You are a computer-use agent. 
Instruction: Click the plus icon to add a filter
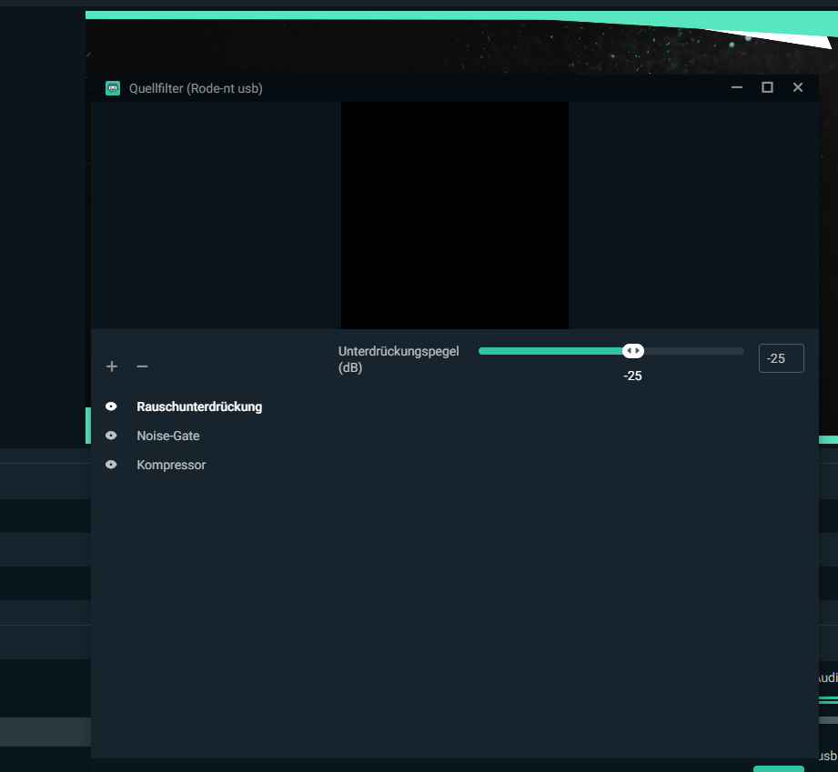112,366
